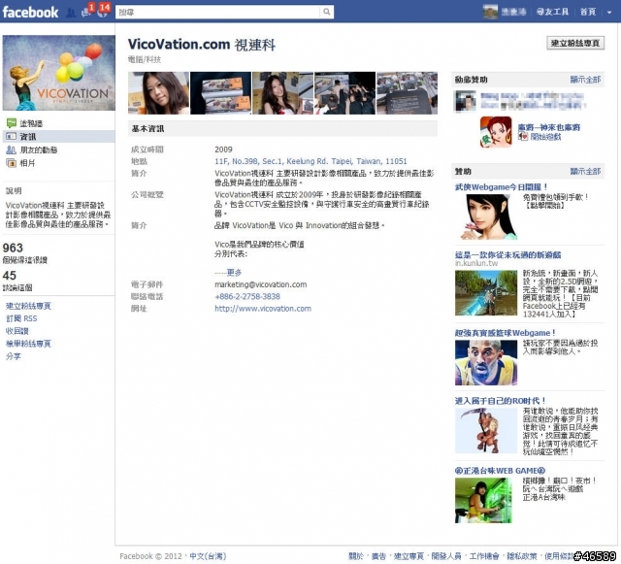Open first photo of woman's face close-up
Image resolution: width=621 pixels, height=564 pixels.
pos(158,93)
